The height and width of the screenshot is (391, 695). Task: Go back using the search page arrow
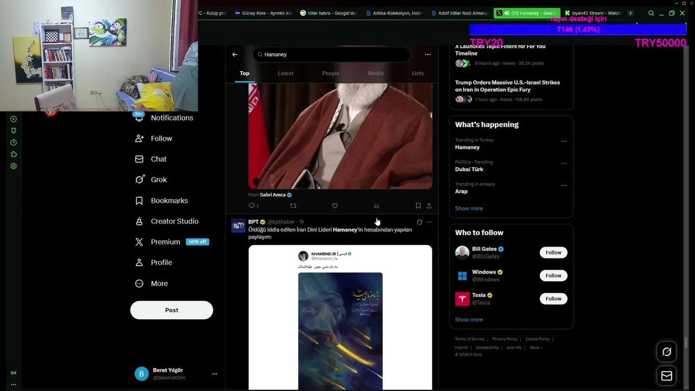235,54
